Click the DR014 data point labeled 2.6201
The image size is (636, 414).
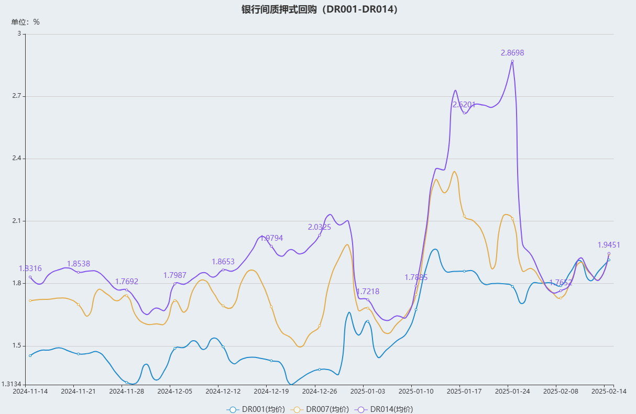pos(464,113)
